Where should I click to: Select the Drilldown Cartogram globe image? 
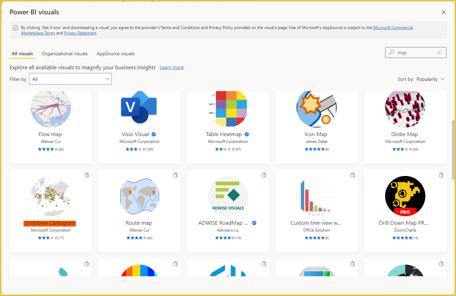[x=51, y=196]
